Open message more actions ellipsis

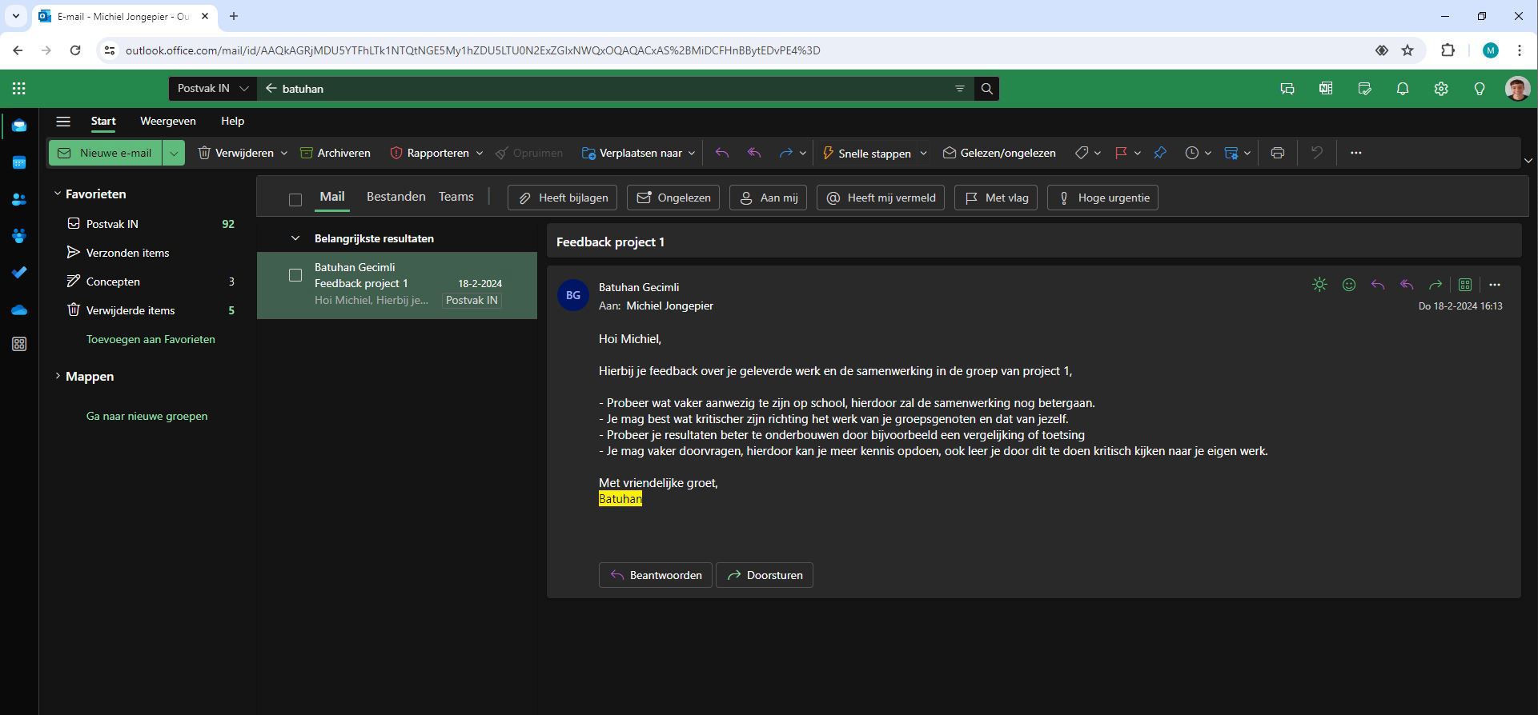point(1495,285)
